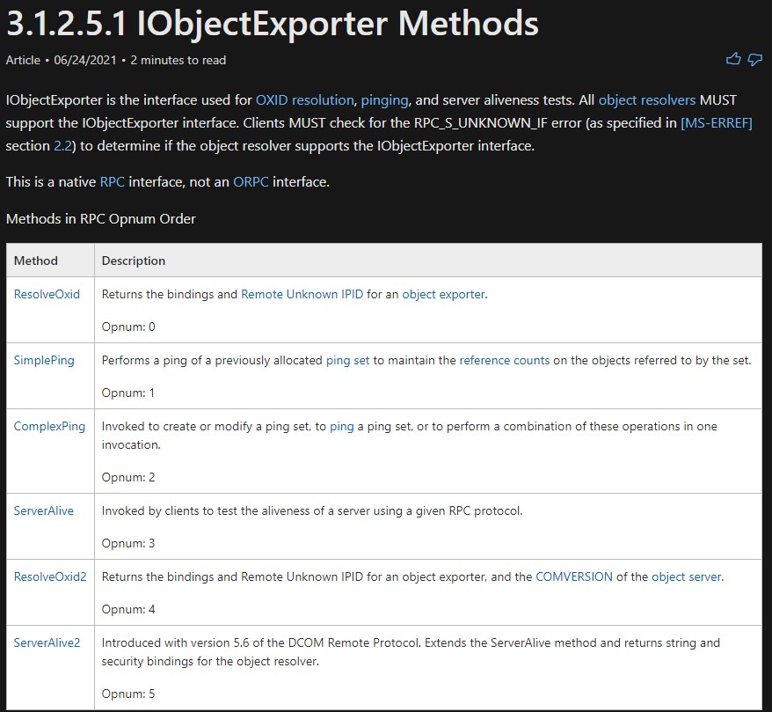Click the 'Opnum: 0' text
The image size is (772, 712).
(128, 327)
